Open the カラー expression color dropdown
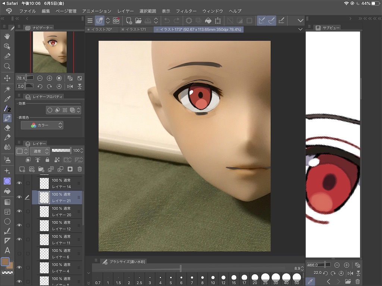The width and height of the screenshot is (382, 286). tap(42, 125)
